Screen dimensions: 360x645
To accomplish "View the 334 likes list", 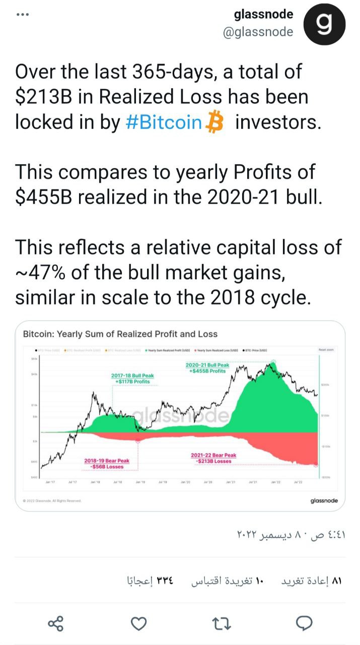I will (150, 581).
